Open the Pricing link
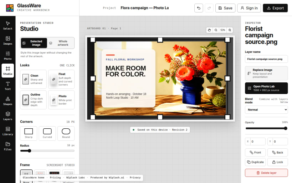This screenshot has height=183, width=292. tap(55, 178)
